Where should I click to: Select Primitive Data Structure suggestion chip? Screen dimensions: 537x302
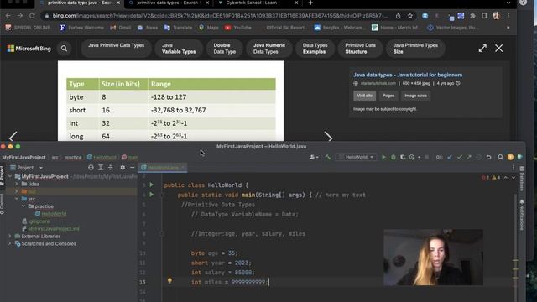[x=360, y=49]
